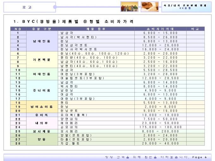Select the '남여소아용' category cell

pos(42,107)
